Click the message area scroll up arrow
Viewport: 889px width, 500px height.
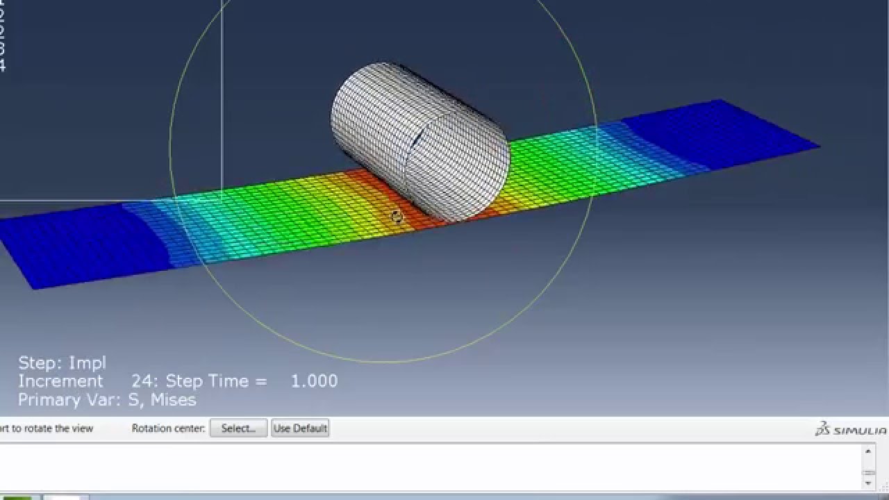[867, 451]
